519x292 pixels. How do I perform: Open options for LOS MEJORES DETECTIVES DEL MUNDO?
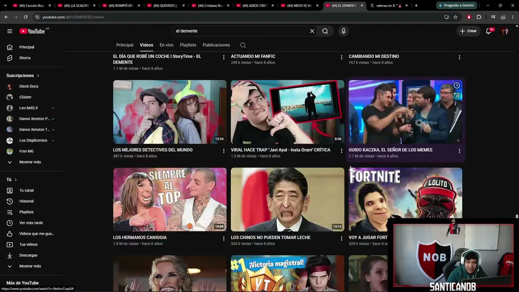223,151
